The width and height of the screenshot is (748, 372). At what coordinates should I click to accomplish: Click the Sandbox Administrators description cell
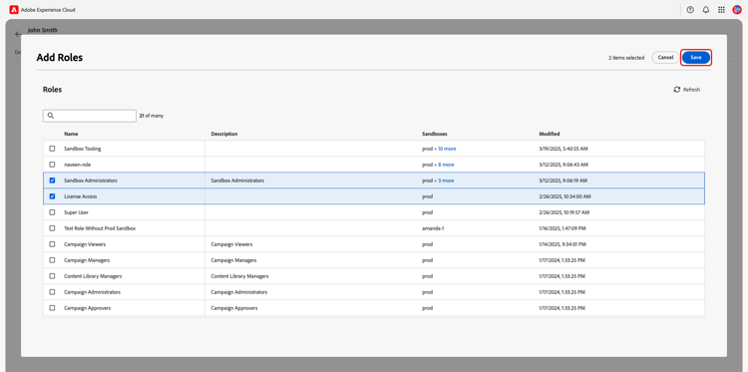point(237,181)
